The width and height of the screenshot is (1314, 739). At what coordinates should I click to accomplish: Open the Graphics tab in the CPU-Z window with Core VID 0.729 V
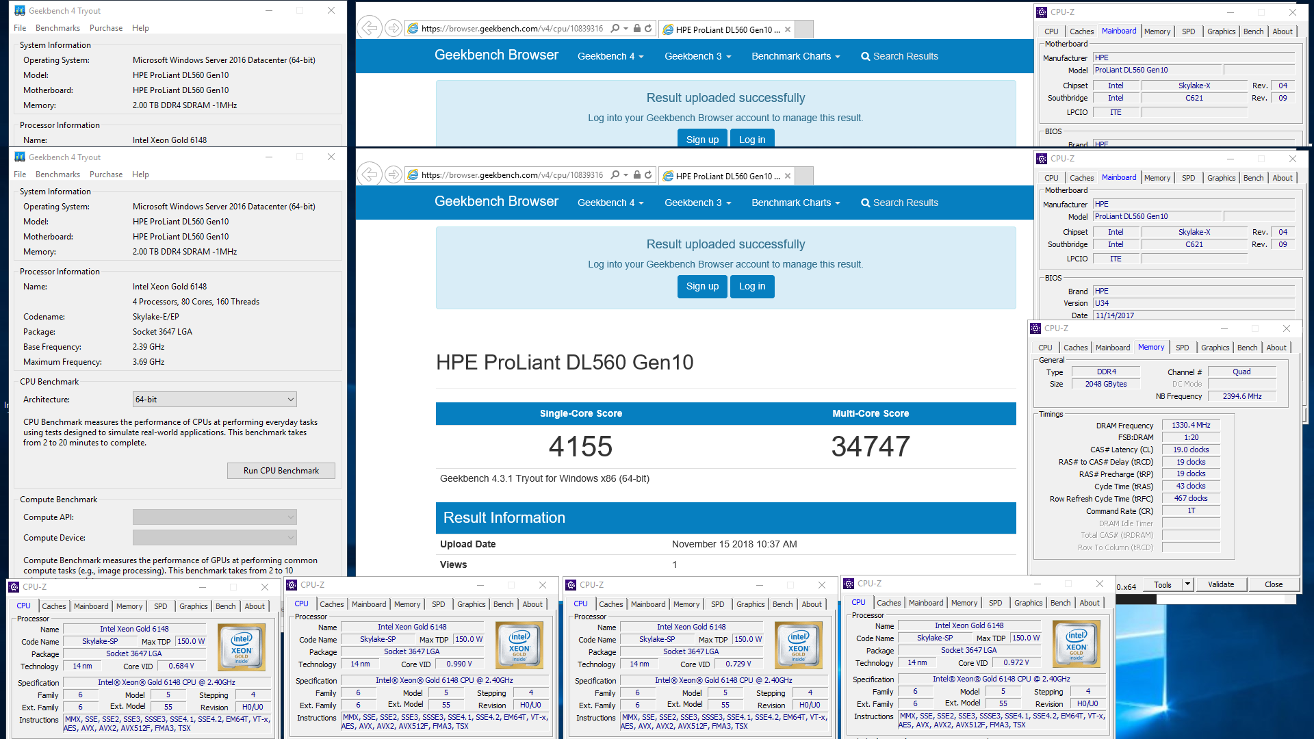point(750,604)
